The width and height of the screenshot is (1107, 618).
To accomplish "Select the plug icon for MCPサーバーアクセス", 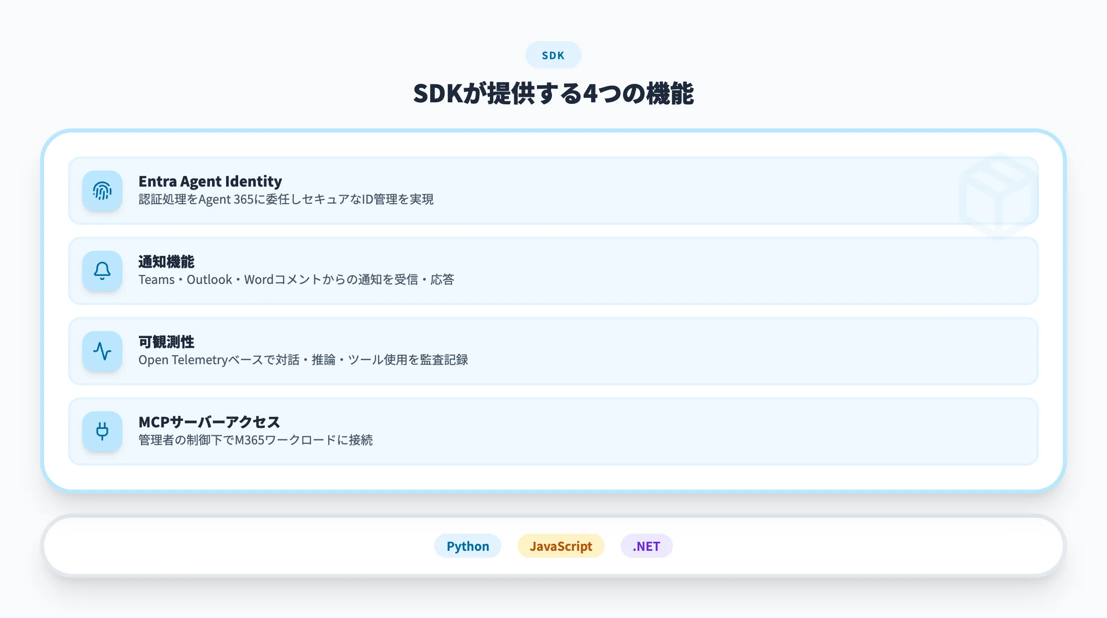I will 102,431.
